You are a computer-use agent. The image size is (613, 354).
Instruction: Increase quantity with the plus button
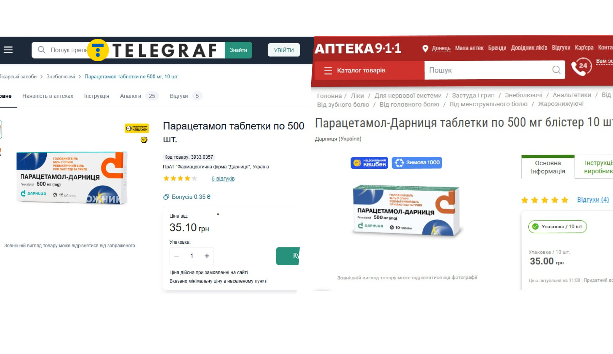pyautogui.click(x=207, y=256)
